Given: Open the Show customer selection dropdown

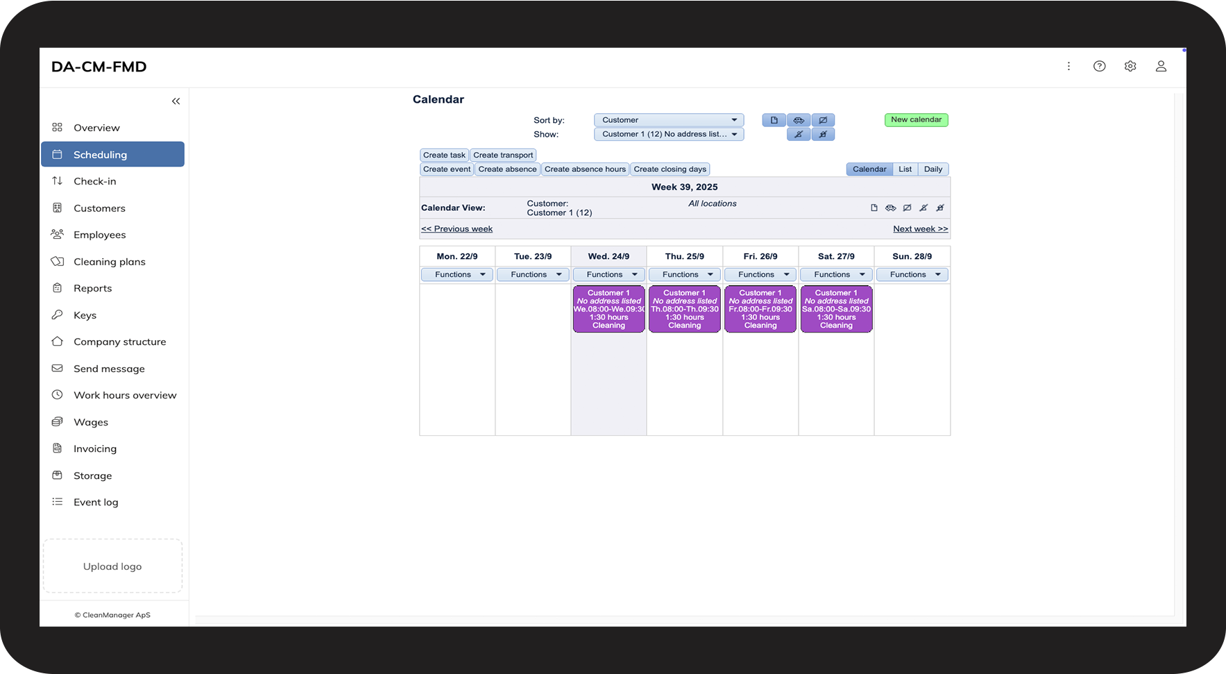Looking at the screenshot, I should point(669,134).
